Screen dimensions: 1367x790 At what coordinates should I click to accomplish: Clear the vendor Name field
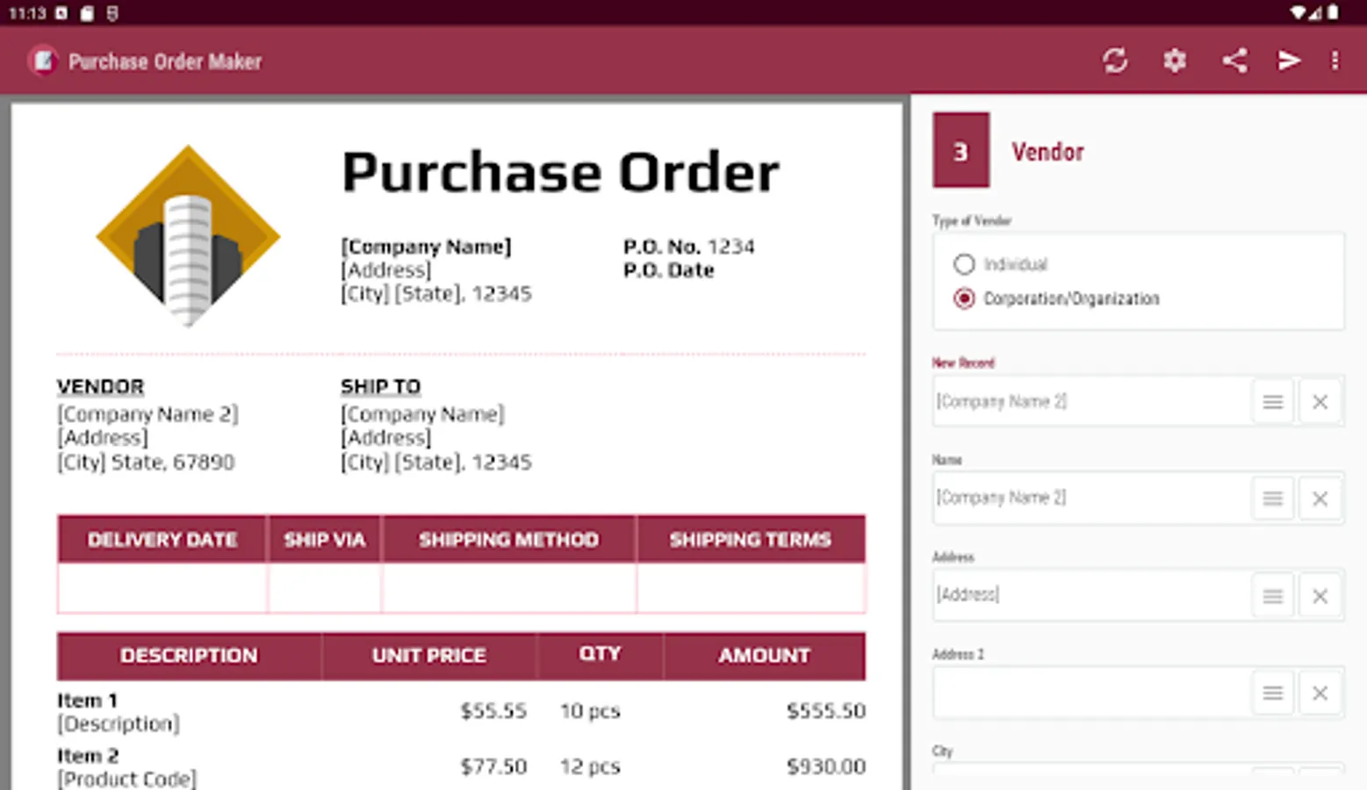click(1319, 499)
